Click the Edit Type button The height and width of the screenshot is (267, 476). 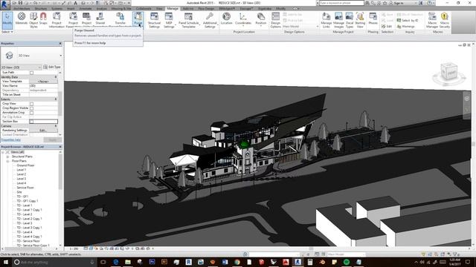(52, 67)
